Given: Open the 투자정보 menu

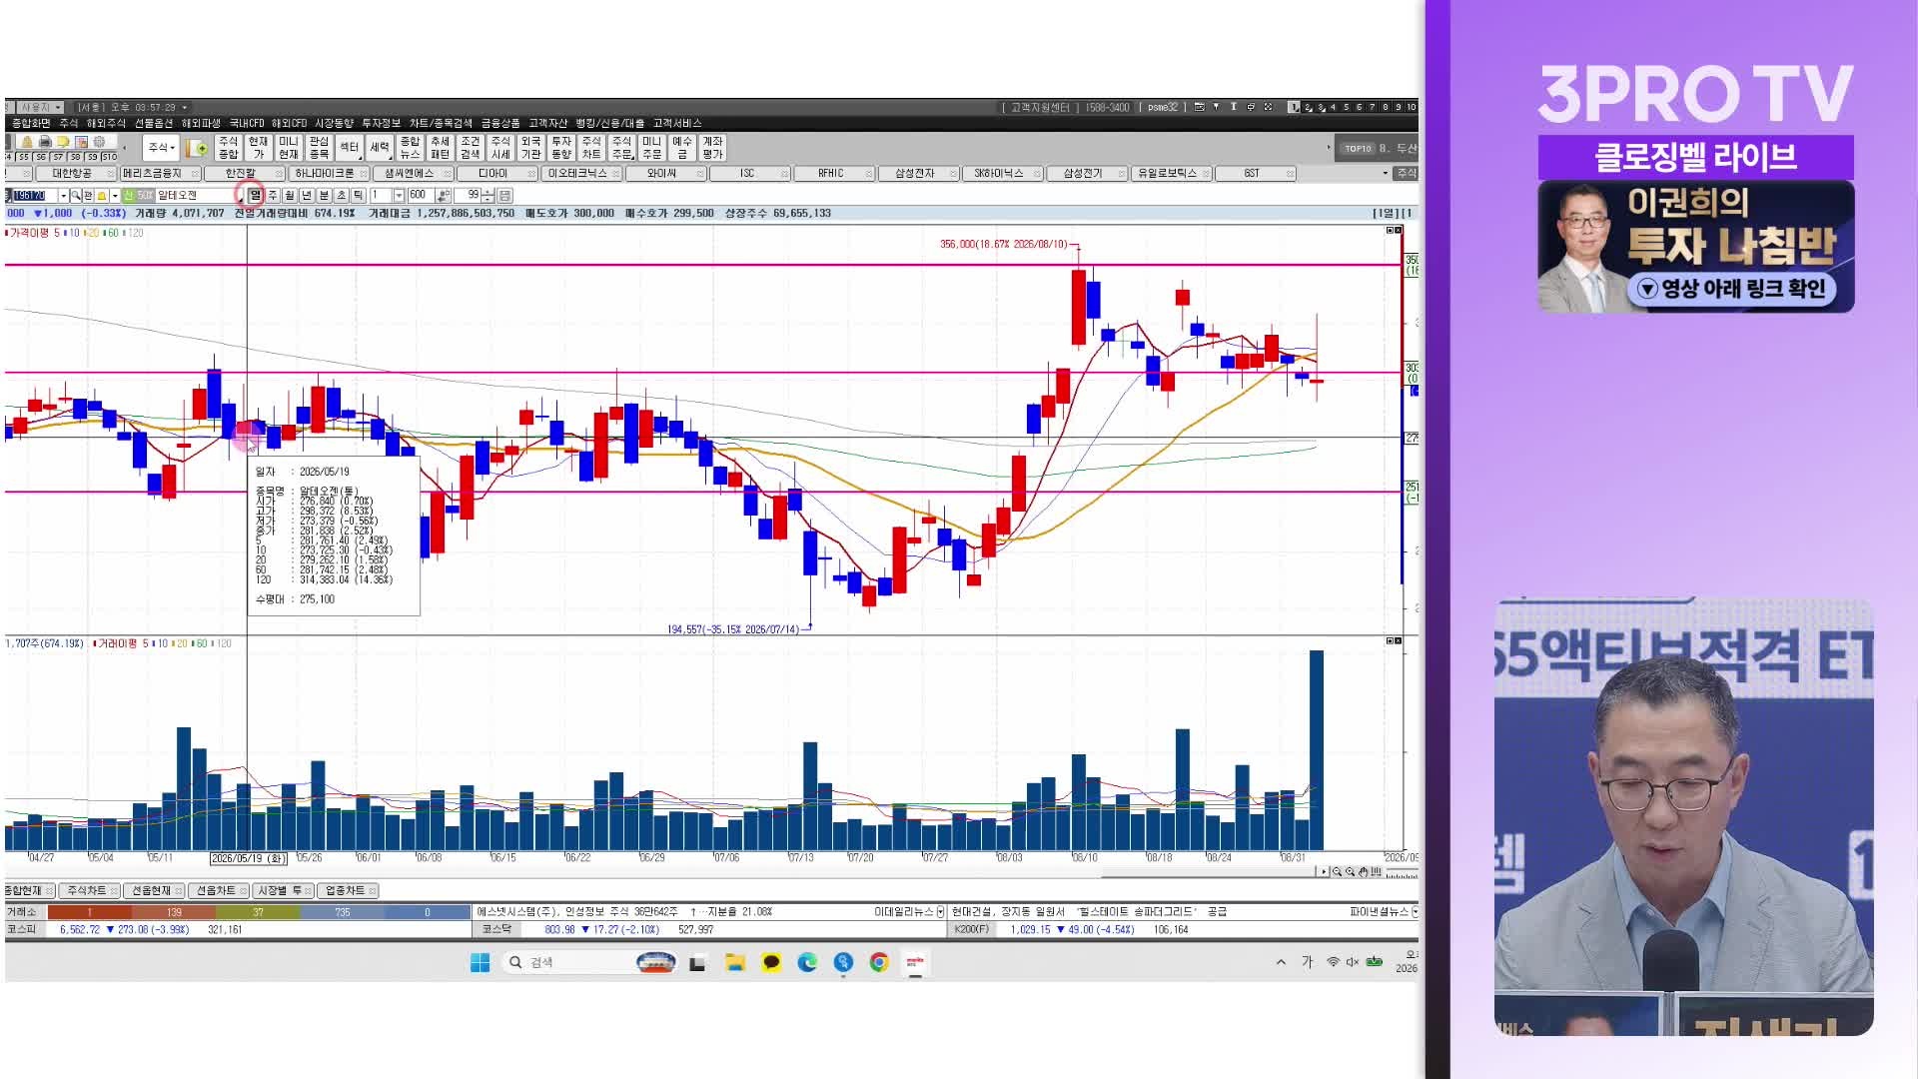Looking at the screenshot, I should [x=381, y=123].
